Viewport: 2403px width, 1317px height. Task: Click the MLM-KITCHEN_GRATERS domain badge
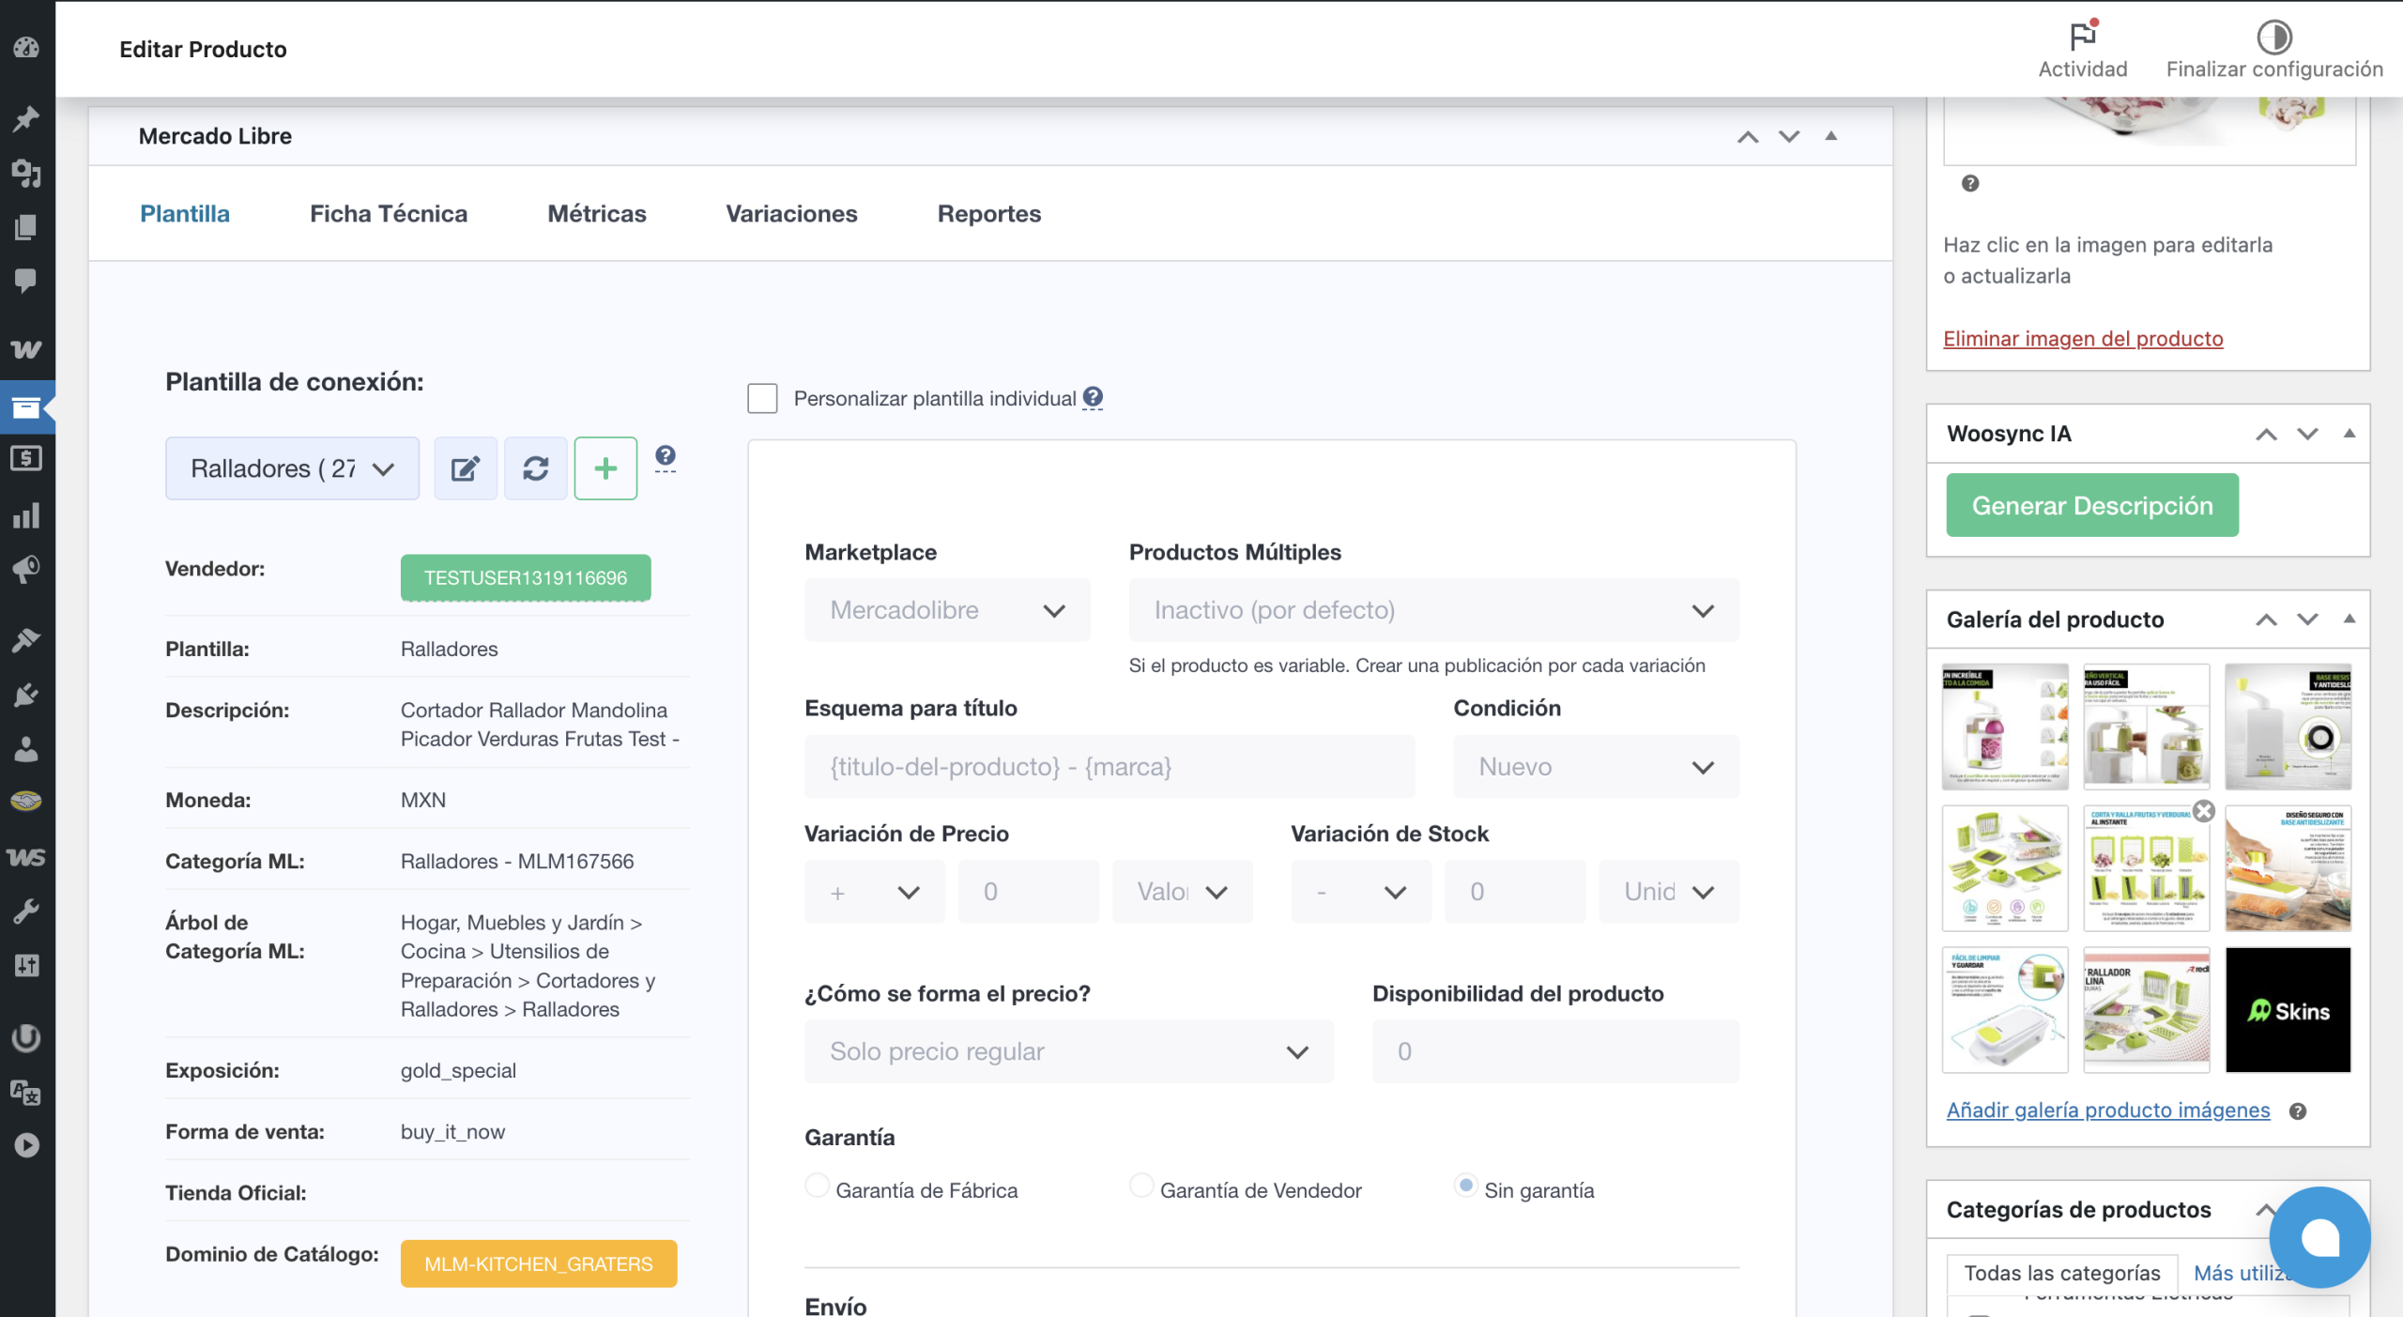tap(539, 1263)
